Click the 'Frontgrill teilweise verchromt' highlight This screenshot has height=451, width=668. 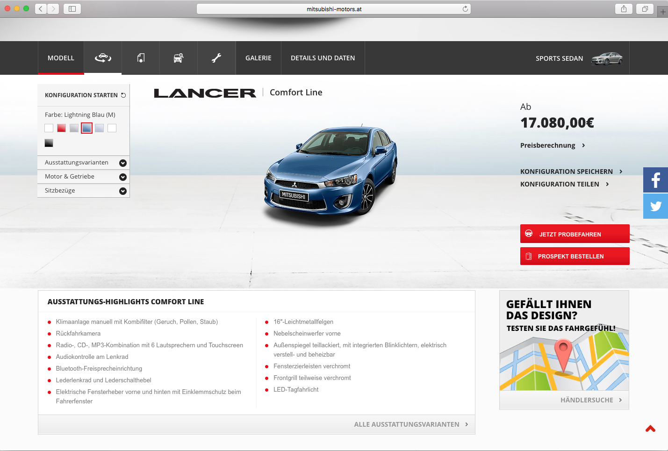click(312, 378)
